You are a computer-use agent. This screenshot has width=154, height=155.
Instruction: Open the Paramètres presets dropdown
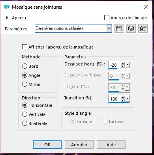109,28
